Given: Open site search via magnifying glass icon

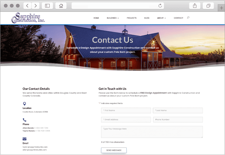Looking at the screenshot, I should tap(188, 18).
